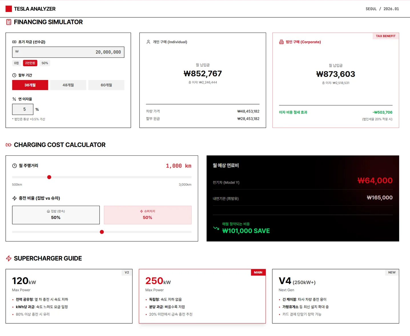Viewport: 410px width, 336px height.
Task: Click the NEW badge on V4 card
Action: point(392,273)
